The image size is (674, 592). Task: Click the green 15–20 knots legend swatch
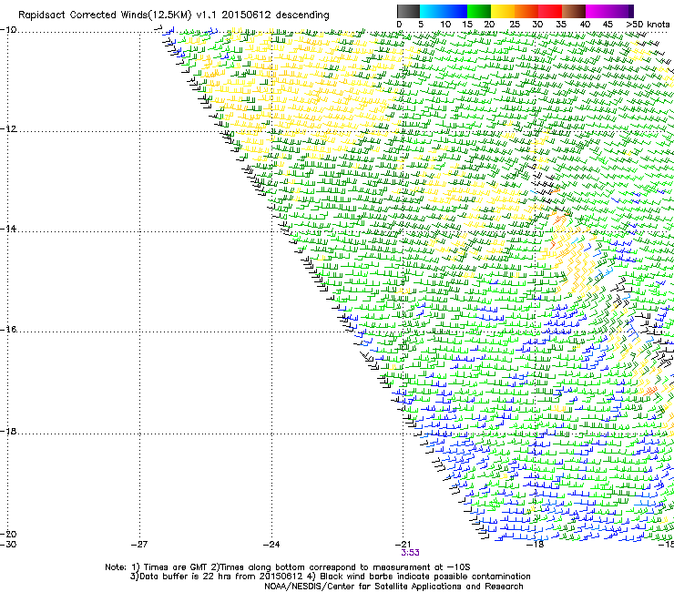(x=479, y=11)
